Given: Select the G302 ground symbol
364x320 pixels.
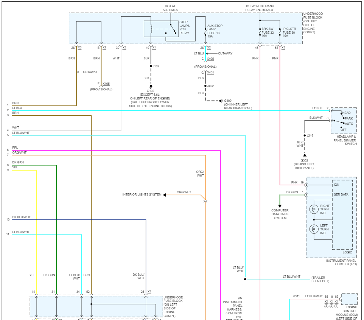Looking at the screenshot, I should tap(304, 155).
